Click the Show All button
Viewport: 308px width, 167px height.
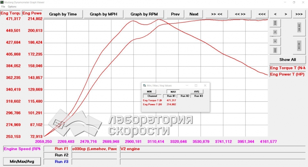coord(288,59)
